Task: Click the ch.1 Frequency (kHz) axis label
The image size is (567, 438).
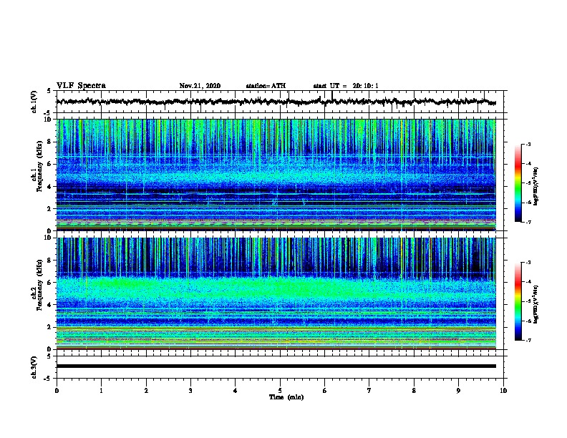Action: point(37,166)
